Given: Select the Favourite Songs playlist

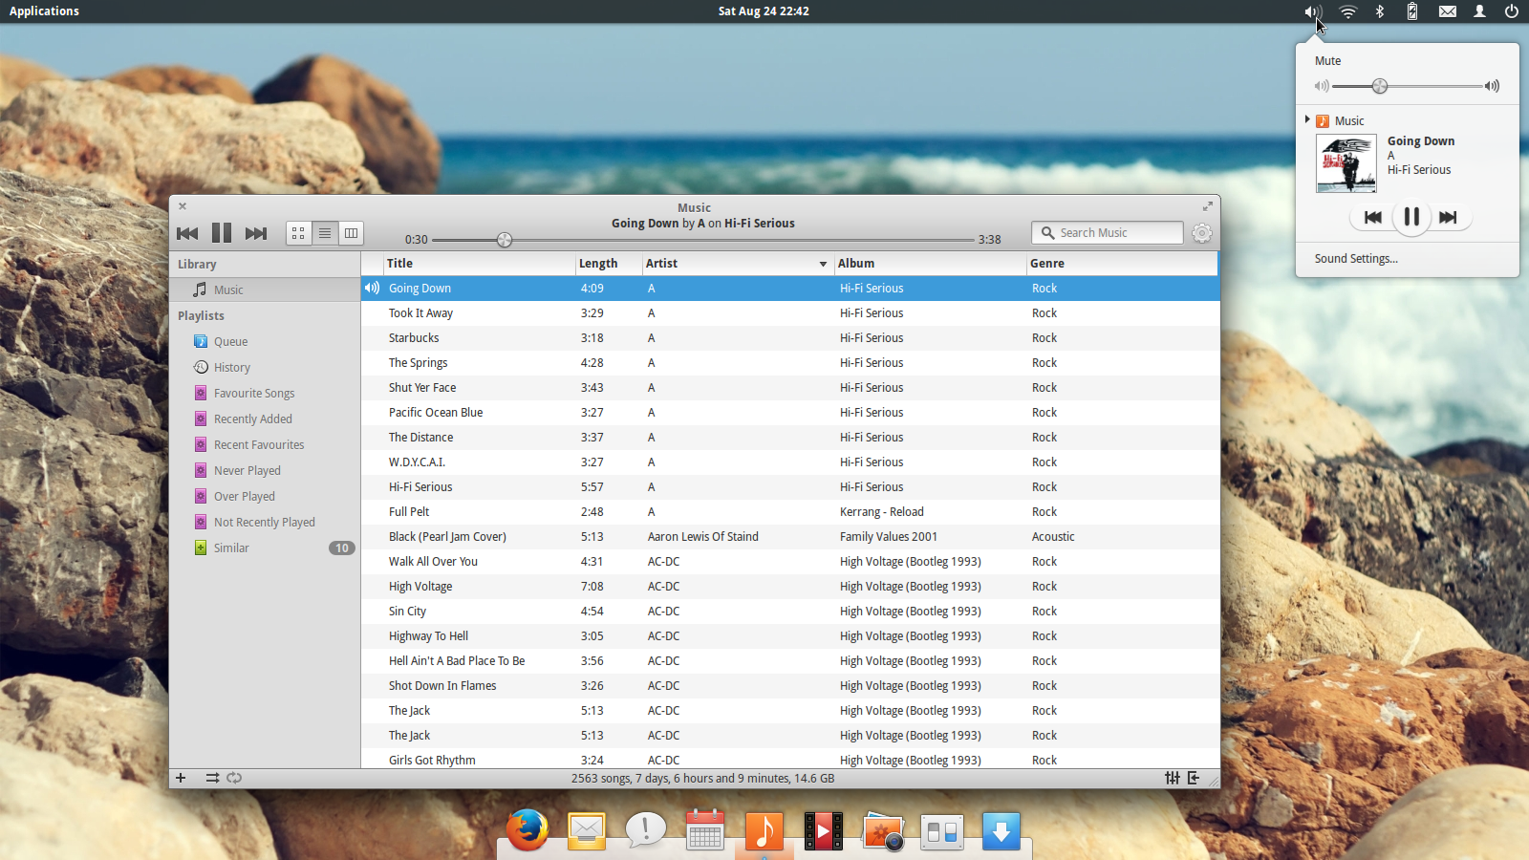Looking at the screenshot, I should point(253,393).
